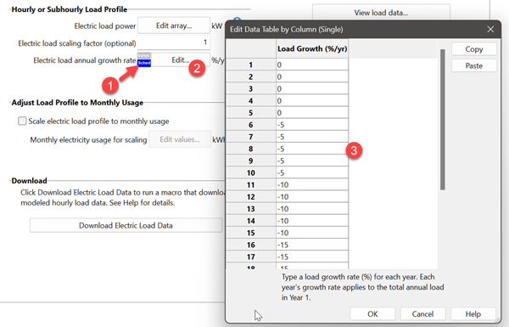Move the data table vertical scrollbar
The image size is (509, 327).
[x=443, y=119]
